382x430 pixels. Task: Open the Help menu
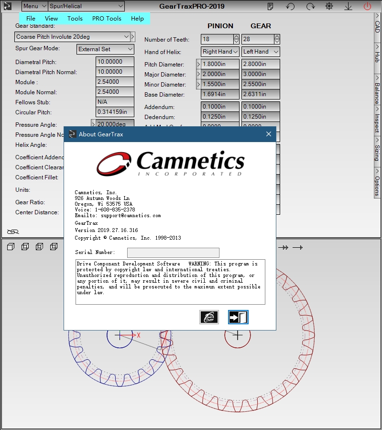pyautogui.click(x=137, y=18)
